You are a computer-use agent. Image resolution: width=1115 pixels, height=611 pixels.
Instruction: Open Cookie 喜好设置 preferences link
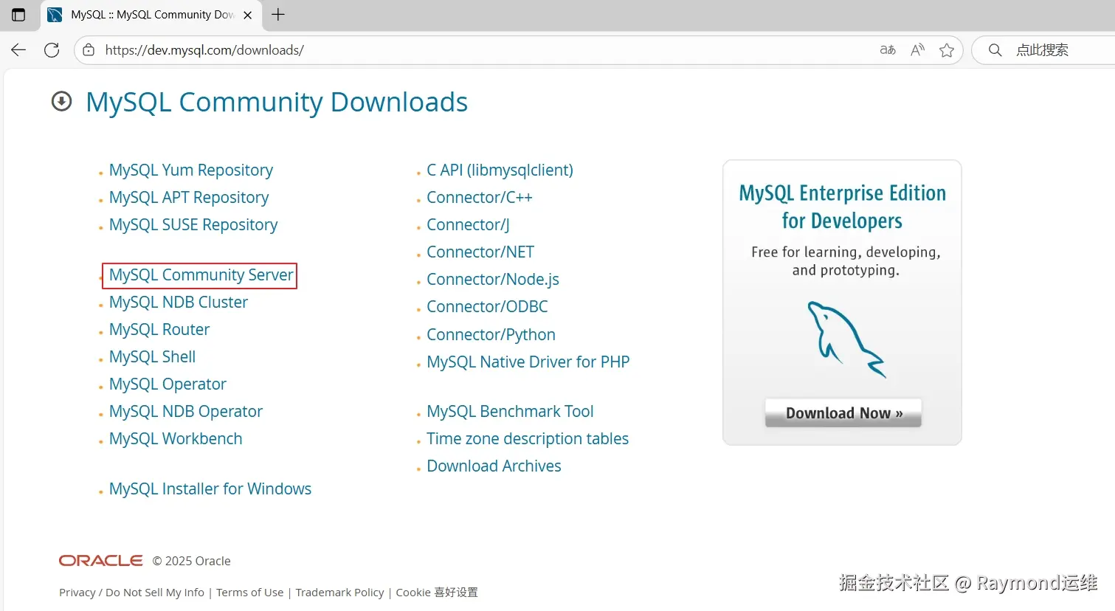point(437,593)
